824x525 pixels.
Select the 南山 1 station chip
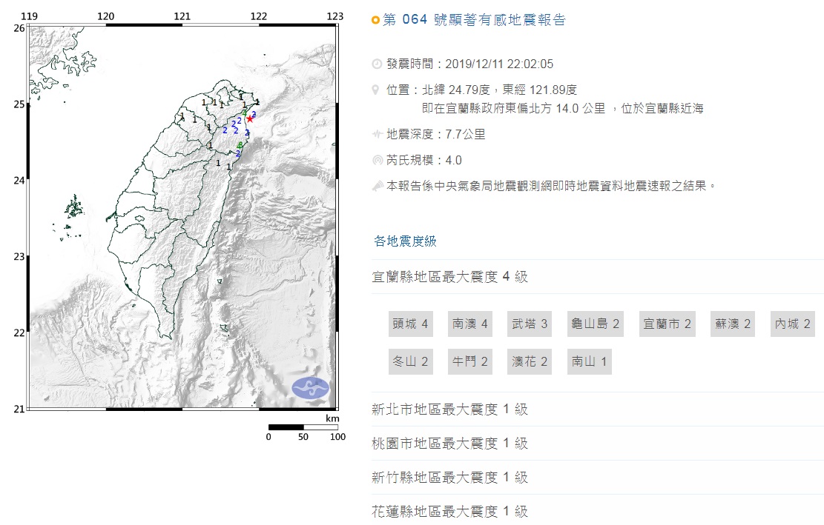coord(589,361)
